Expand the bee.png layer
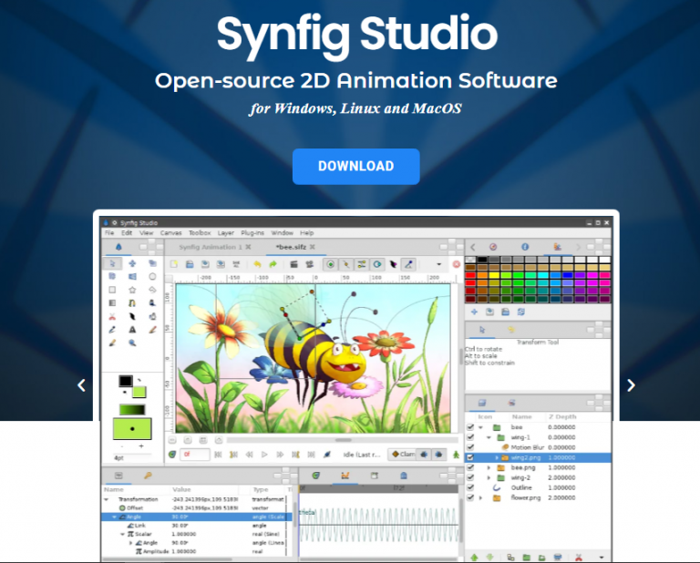The width and height of the screenshot is (700, 563). tap(489, 467)
